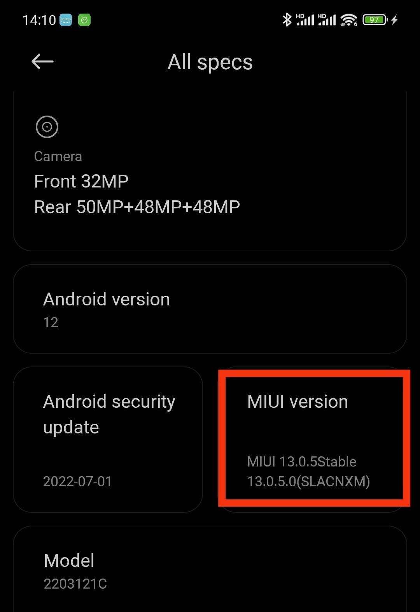
Task: Tap the 2022-07-01 security patch date
Action: click(77, 482)
